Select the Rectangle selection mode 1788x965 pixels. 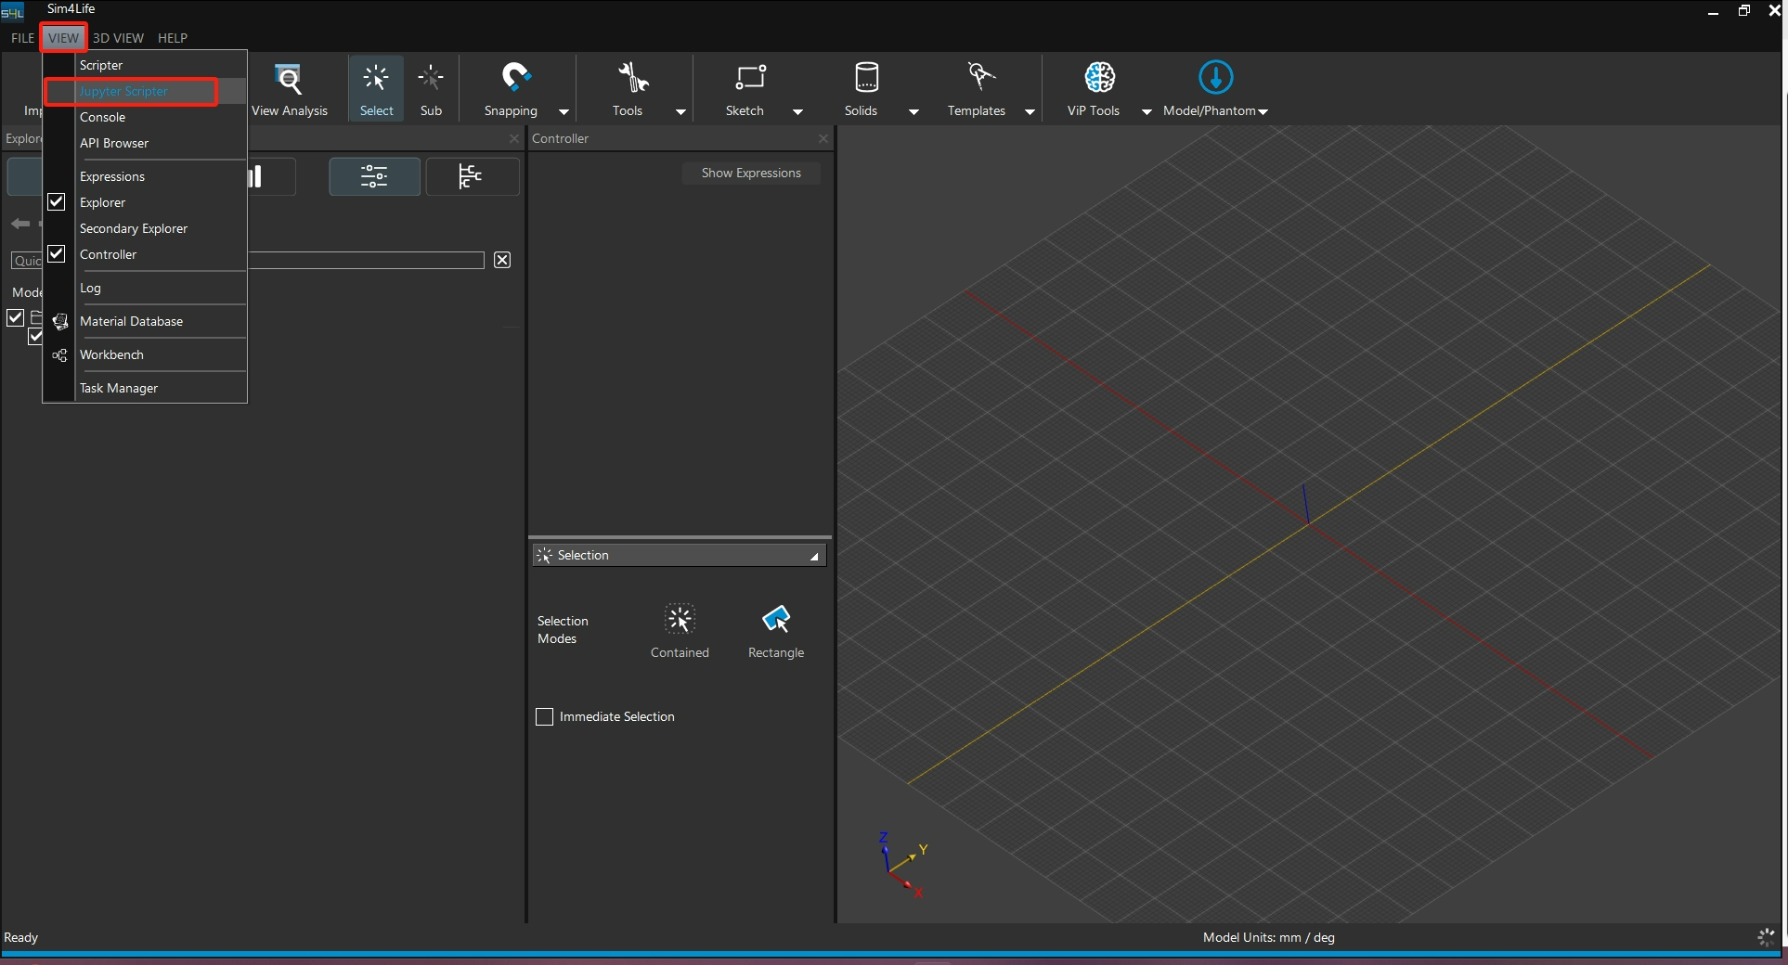[x=775, y=620]
